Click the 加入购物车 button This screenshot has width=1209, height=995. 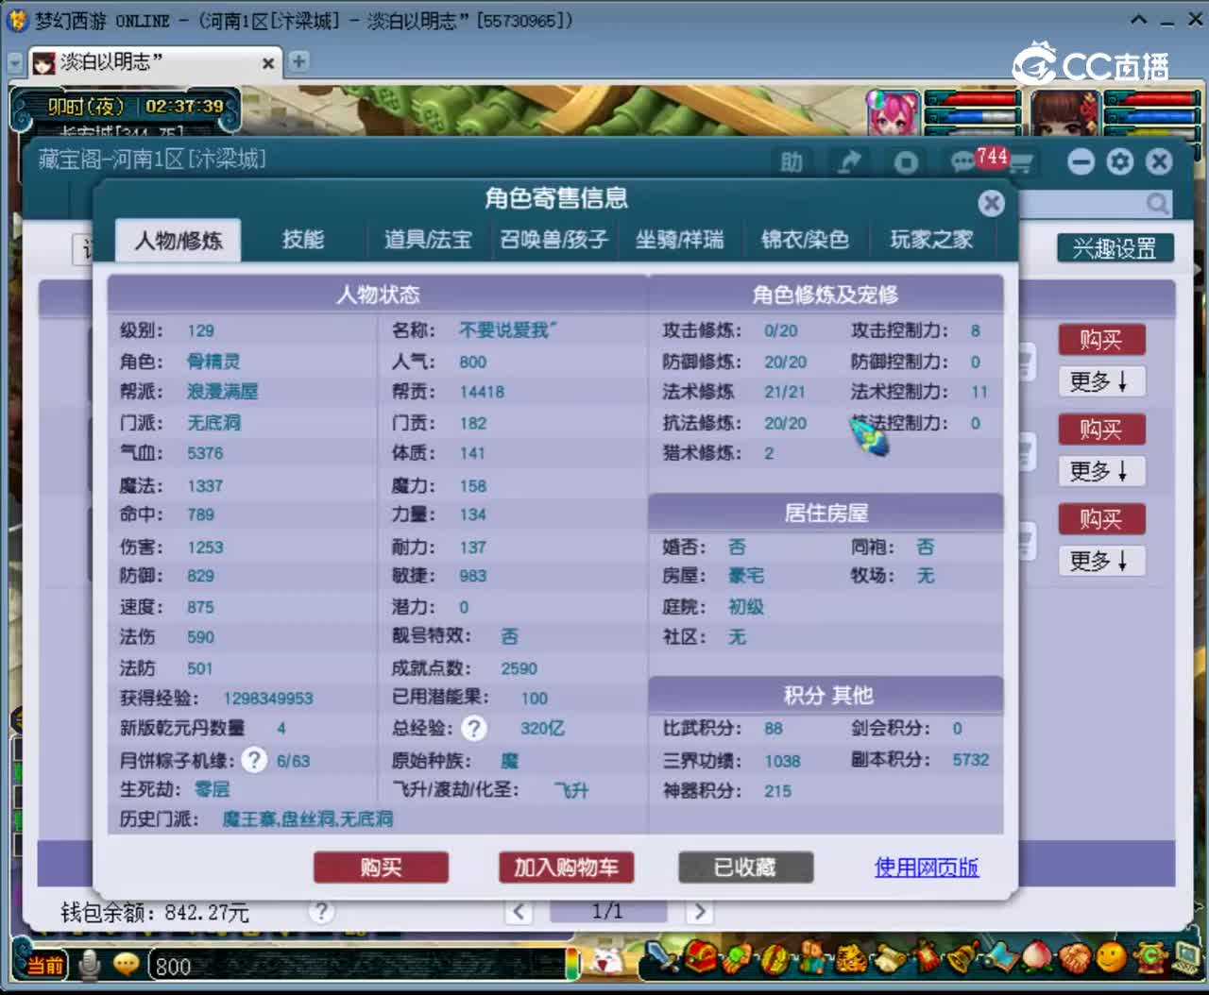click(566, 868)
